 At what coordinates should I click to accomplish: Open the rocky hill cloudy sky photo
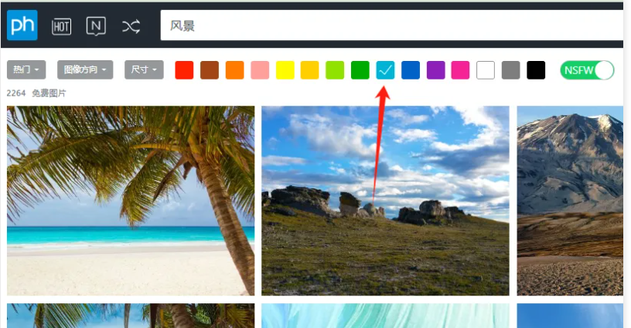tap(386, 201)
